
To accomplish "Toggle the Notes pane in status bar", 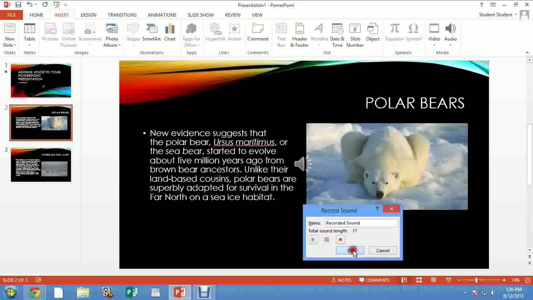I will point(340,280).
